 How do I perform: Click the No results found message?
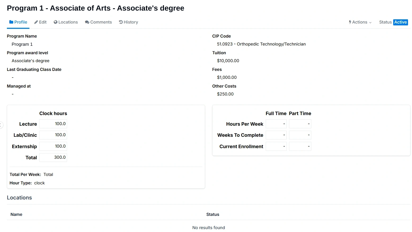pos(209,228)
